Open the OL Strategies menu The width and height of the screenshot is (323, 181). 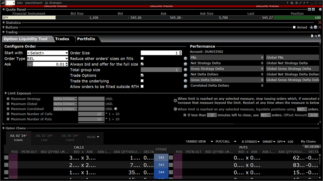(x=53, y=3)
